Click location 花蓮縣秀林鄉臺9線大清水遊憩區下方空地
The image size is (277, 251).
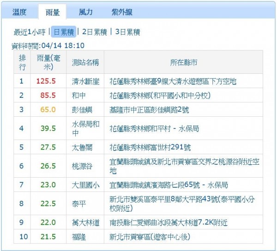point(173,81)
